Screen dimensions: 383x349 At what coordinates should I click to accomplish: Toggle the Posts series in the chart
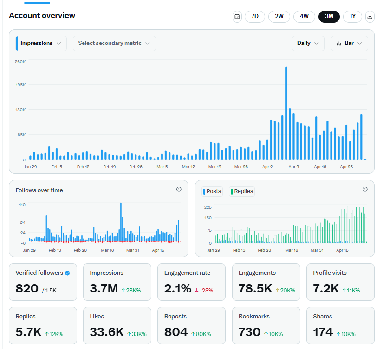(x=212, y=191)
